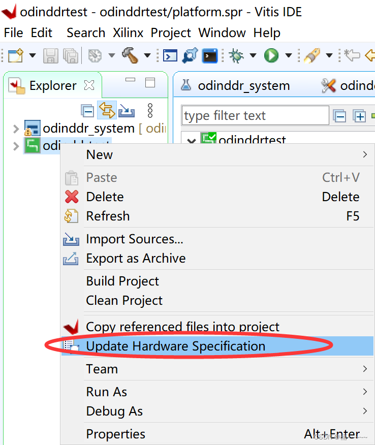Viewport: 375px width, 445px height.
Task: Click the Program device toolbar icon
Action: tap(190, 55)
